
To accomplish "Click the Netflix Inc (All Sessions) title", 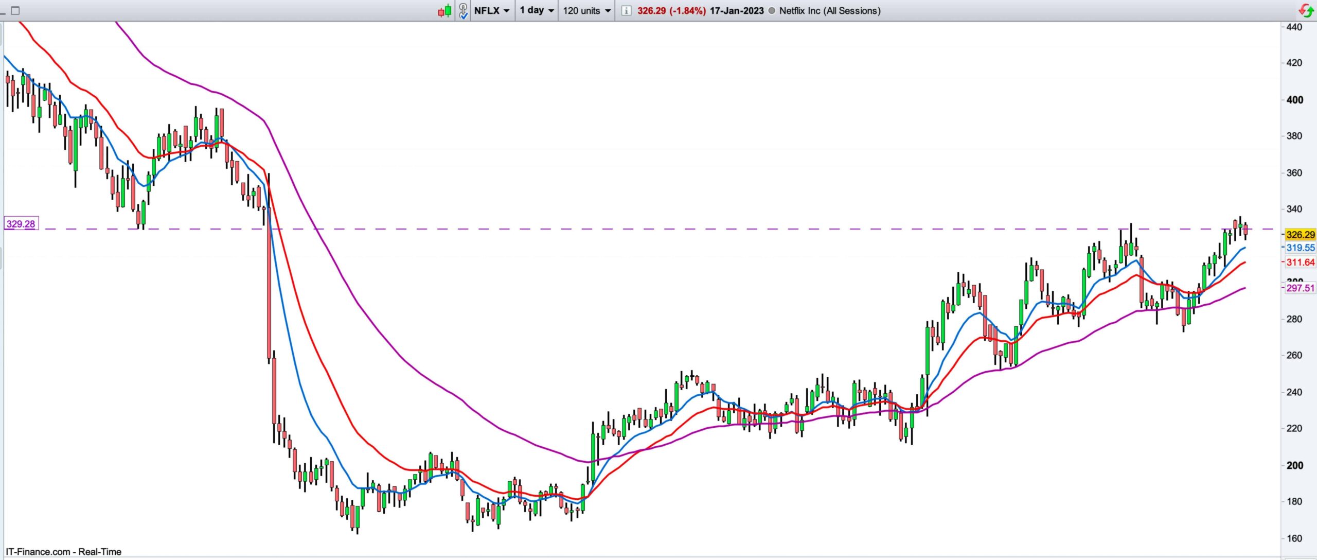I will [x=829, y=10].
